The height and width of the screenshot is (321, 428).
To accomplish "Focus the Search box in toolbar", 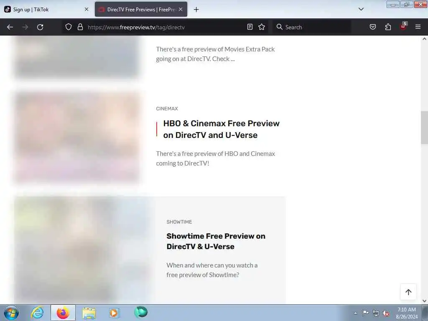I will 311,27.
